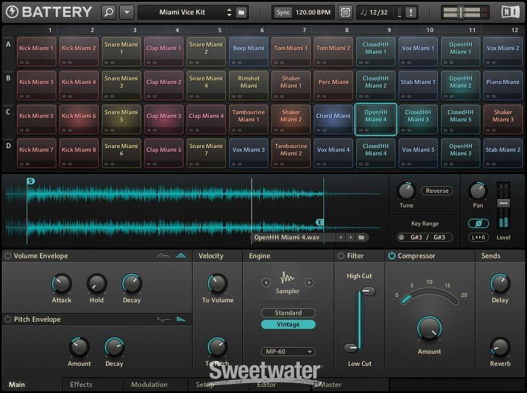The width and height of the screenshot is (527, 393).
Task: Click the 120.00 BPM tempo field
Action: [x=313, y=13]
